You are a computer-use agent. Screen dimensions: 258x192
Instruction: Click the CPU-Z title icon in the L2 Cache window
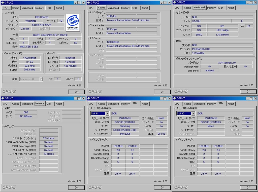[x=89, y=3]
